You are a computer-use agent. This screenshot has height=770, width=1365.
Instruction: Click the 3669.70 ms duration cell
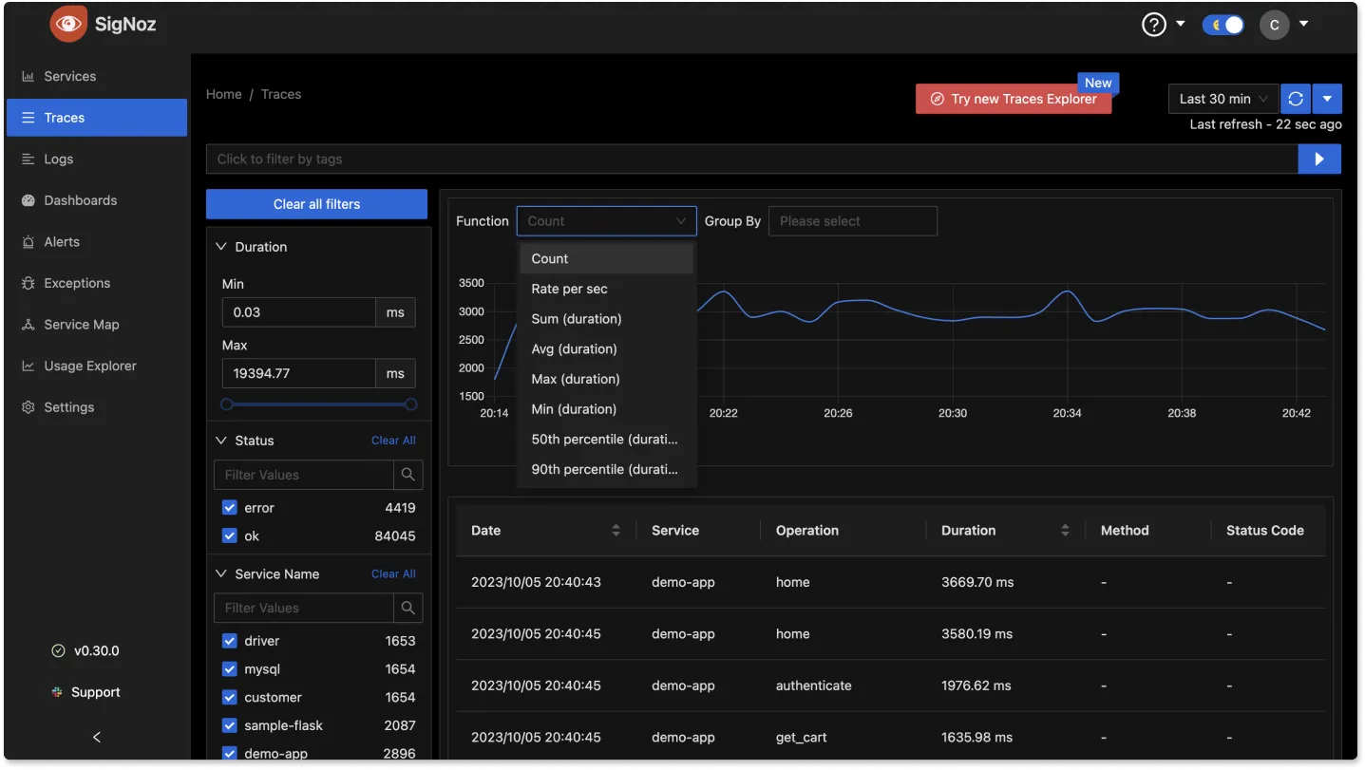coord(977,582)
